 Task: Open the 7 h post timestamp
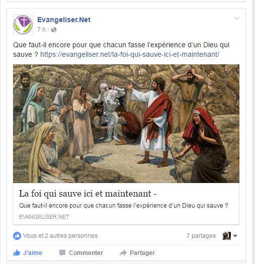pos(41,30)
